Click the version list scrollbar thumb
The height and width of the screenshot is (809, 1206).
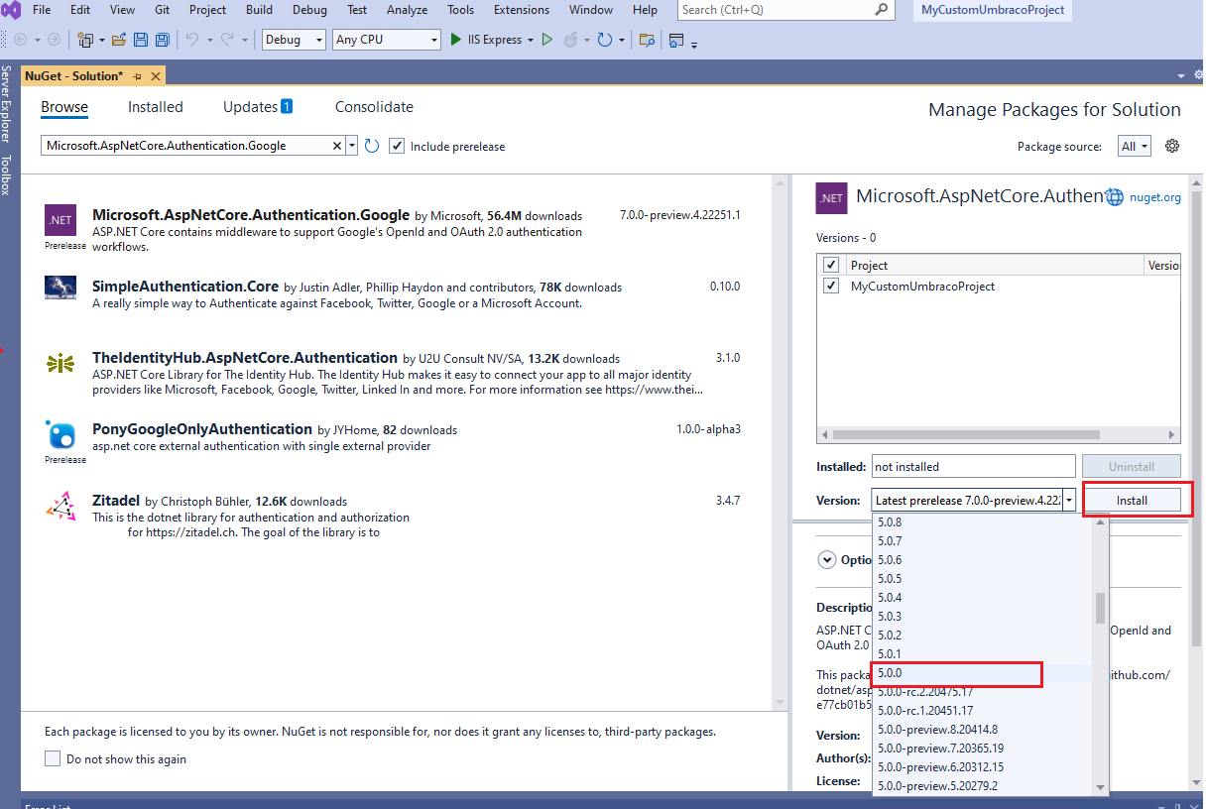coord(1100,608)
